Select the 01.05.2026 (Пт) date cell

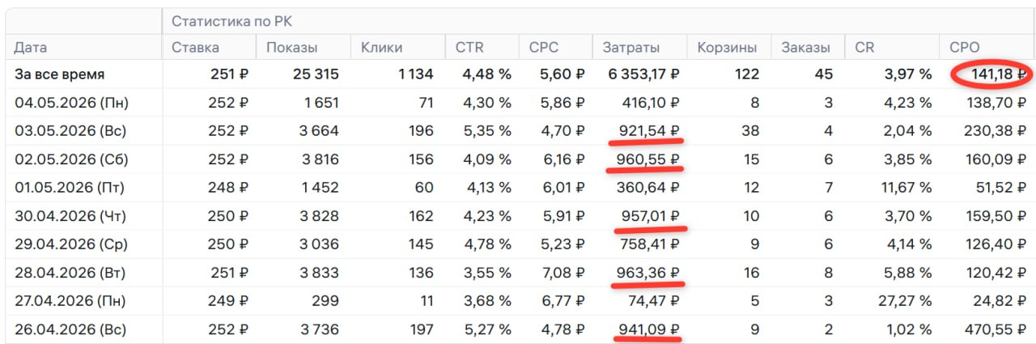tap(70, 188)
